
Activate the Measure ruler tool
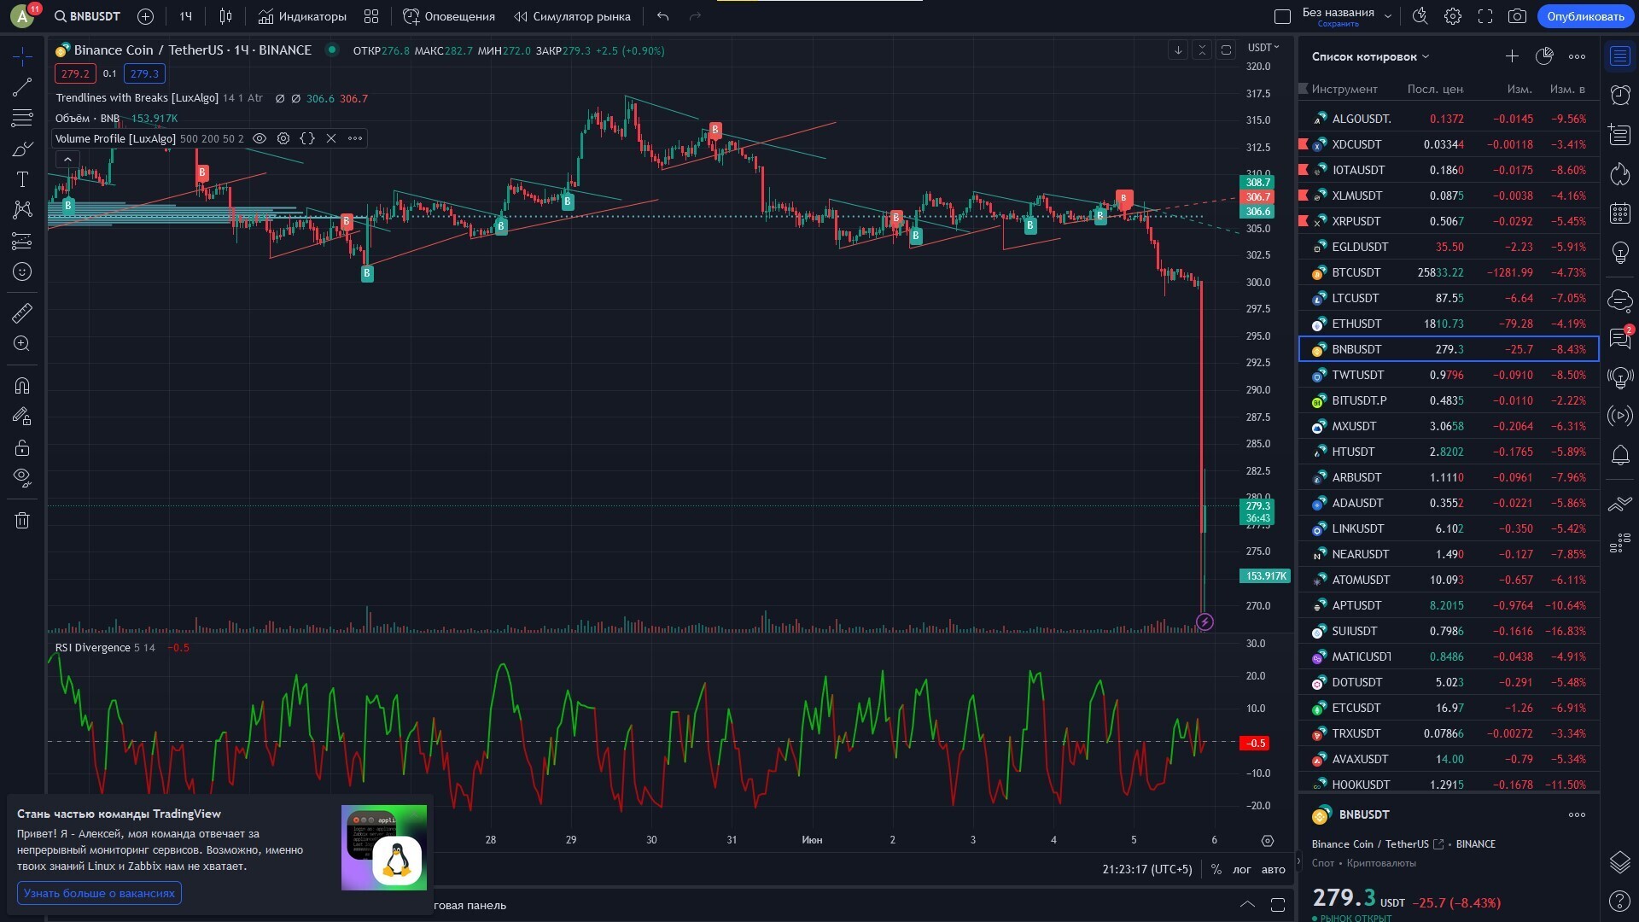pyautogui.click(x=22, y=313)
